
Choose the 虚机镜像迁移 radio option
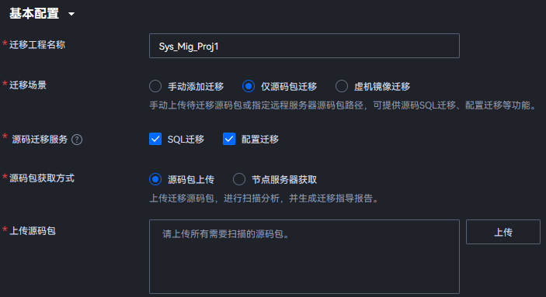[x=342, y=86]
